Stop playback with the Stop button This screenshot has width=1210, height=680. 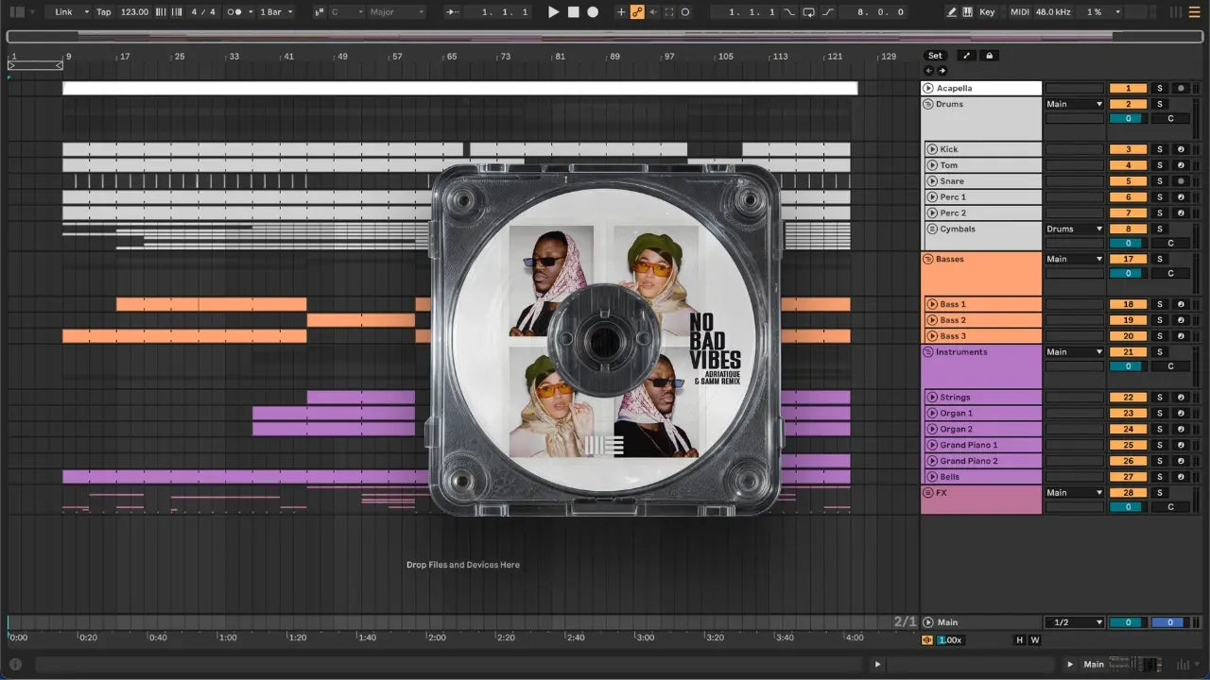574,12
